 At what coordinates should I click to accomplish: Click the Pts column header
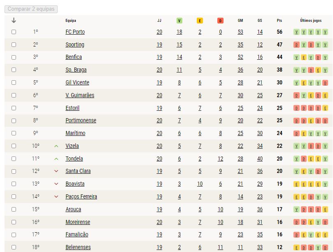[279, 21]
